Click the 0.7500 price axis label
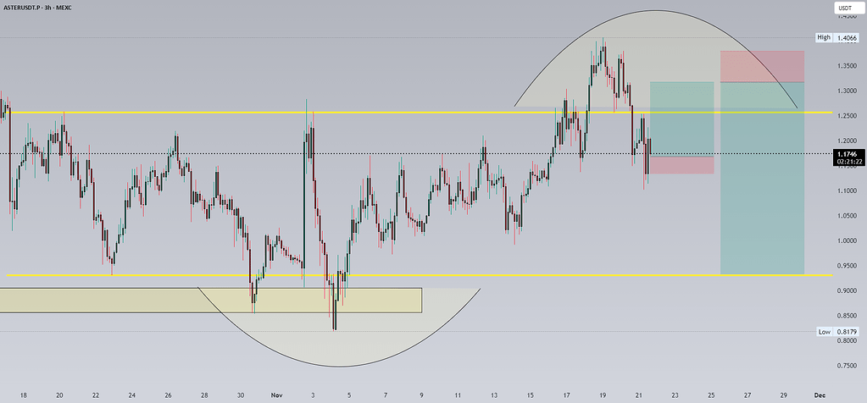Viewport: 867px width, 403px height. coord(843,366)
